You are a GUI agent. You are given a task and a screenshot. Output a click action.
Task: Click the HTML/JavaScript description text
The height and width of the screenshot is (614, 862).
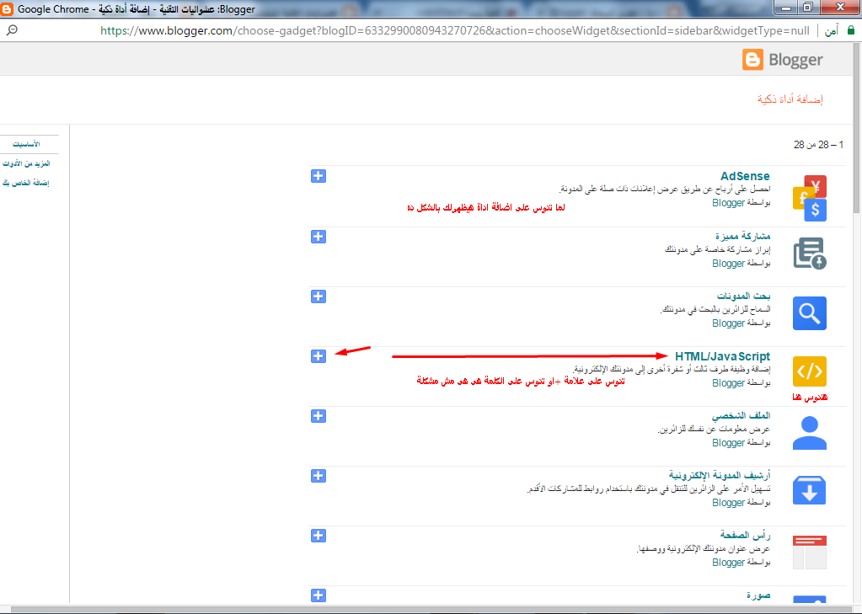point(672,369)
